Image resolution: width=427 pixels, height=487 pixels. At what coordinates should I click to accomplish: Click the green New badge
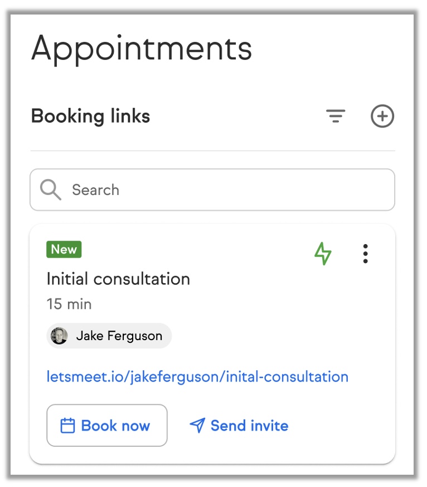coord(64,250)
